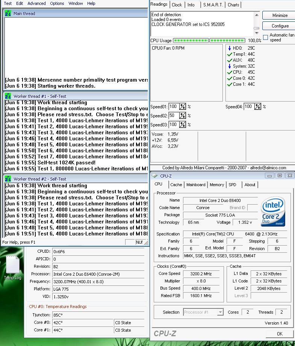Click the CPU 45C checkmark icon
The width and height of the screenshot is (295, 346).
[230, 72]
